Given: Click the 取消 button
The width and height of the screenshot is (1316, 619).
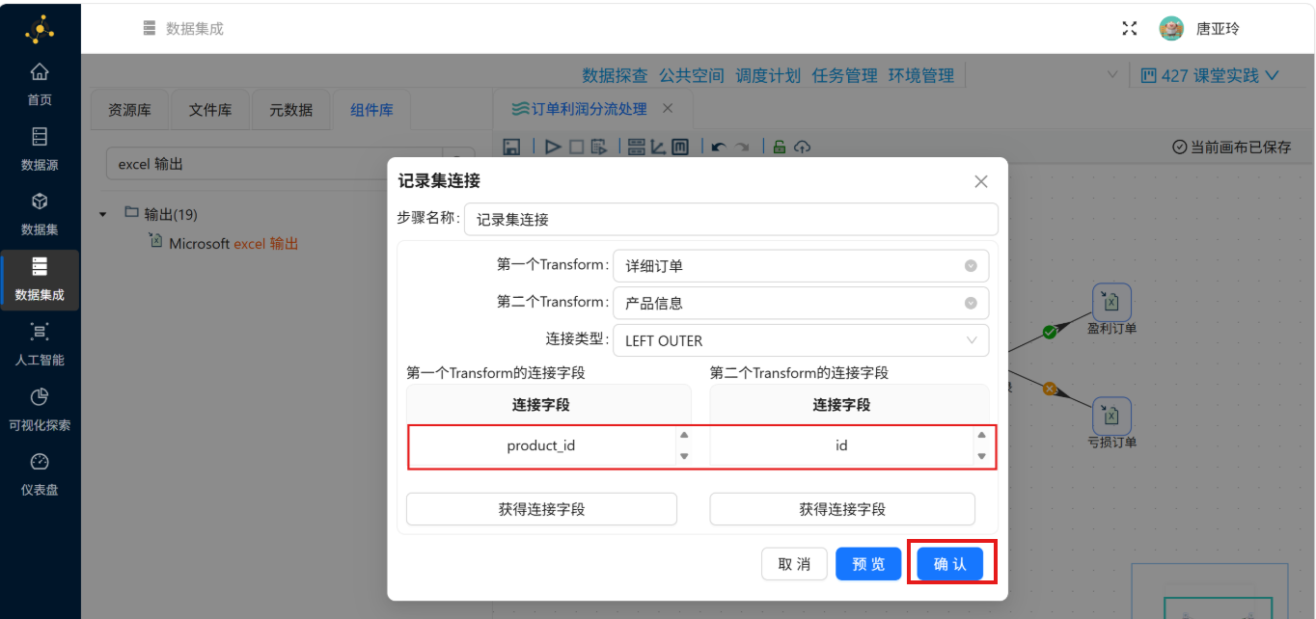Looking at the screenshot, I should click(794, 564).
